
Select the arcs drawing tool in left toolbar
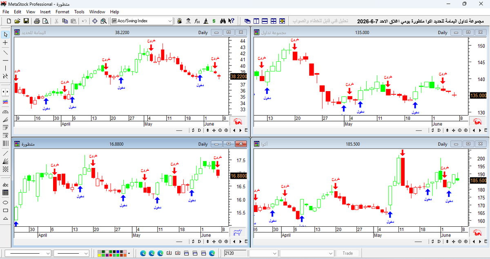point(5,111)
